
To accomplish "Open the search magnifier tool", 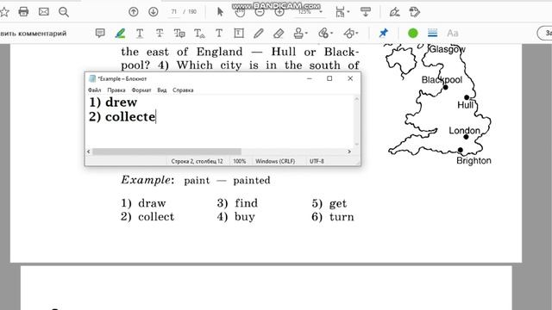I will tap(64, 12).
